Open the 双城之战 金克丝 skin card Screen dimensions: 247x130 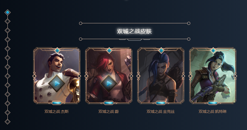tap(161, 76)
